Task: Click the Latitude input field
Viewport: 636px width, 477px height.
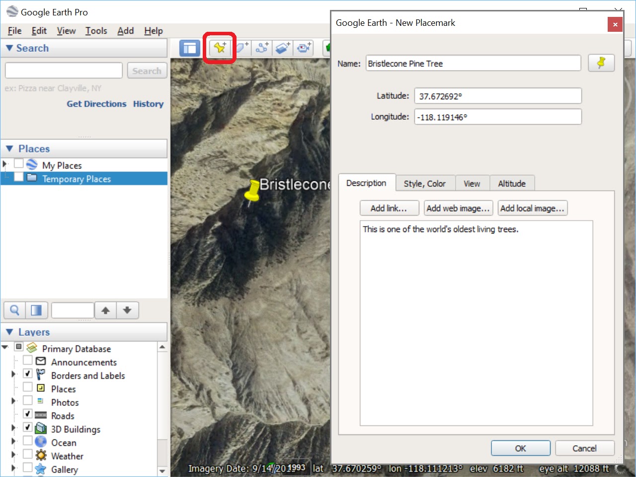Action: [498, 96]
